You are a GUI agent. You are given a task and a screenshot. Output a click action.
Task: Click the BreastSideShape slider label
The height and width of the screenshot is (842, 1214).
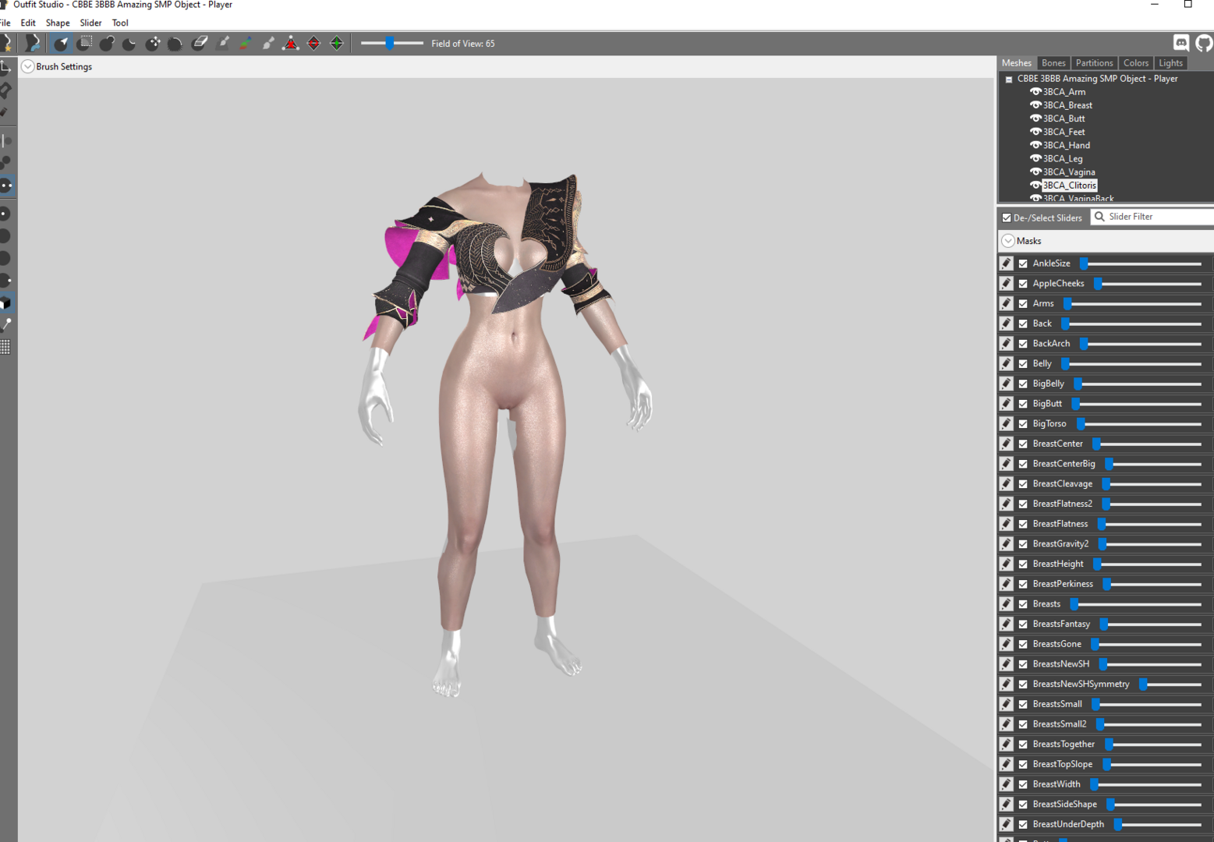(1064, 804)
